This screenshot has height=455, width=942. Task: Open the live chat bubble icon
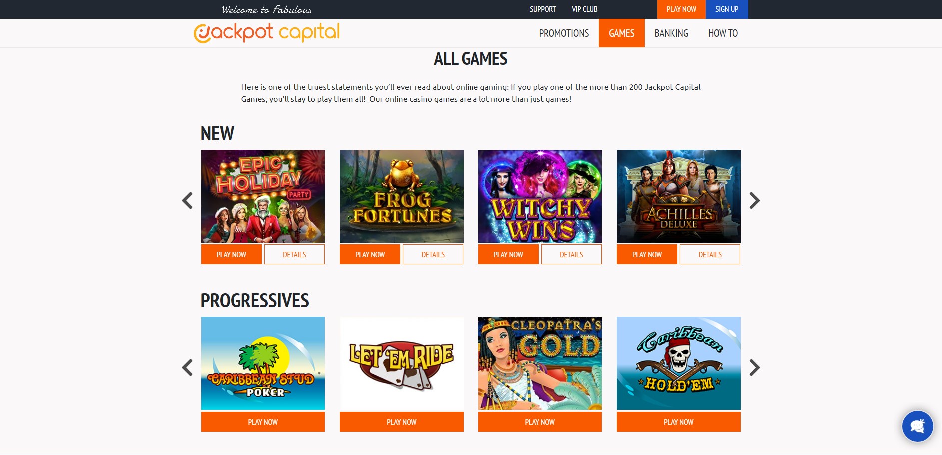pos(917,426)
